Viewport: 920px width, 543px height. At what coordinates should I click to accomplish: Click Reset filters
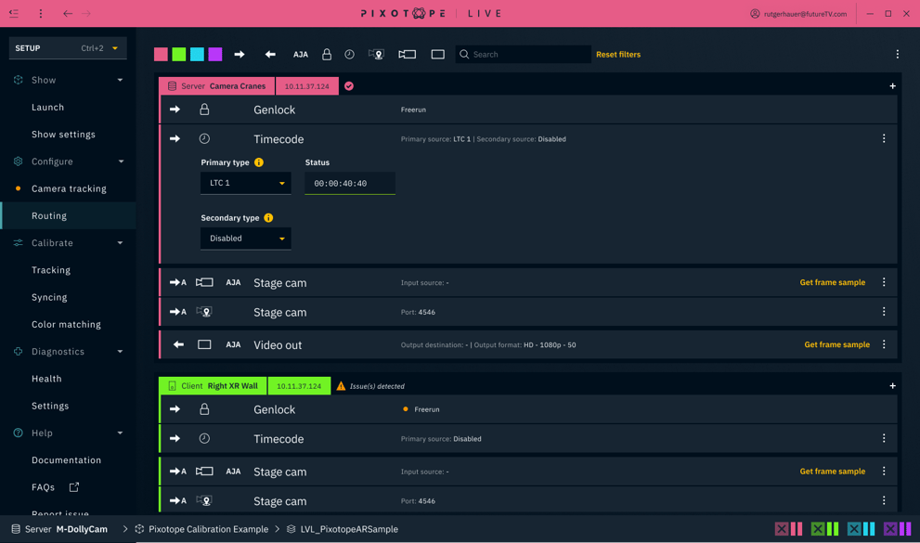tap(618, 55)
